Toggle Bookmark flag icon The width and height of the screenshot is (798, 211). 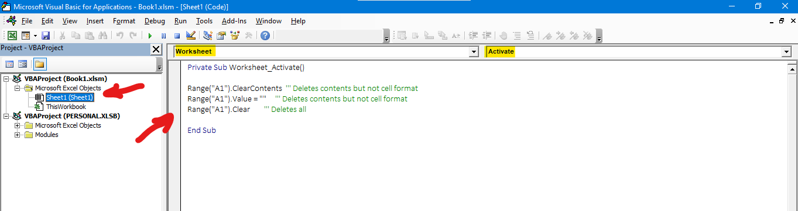[547, 36]
